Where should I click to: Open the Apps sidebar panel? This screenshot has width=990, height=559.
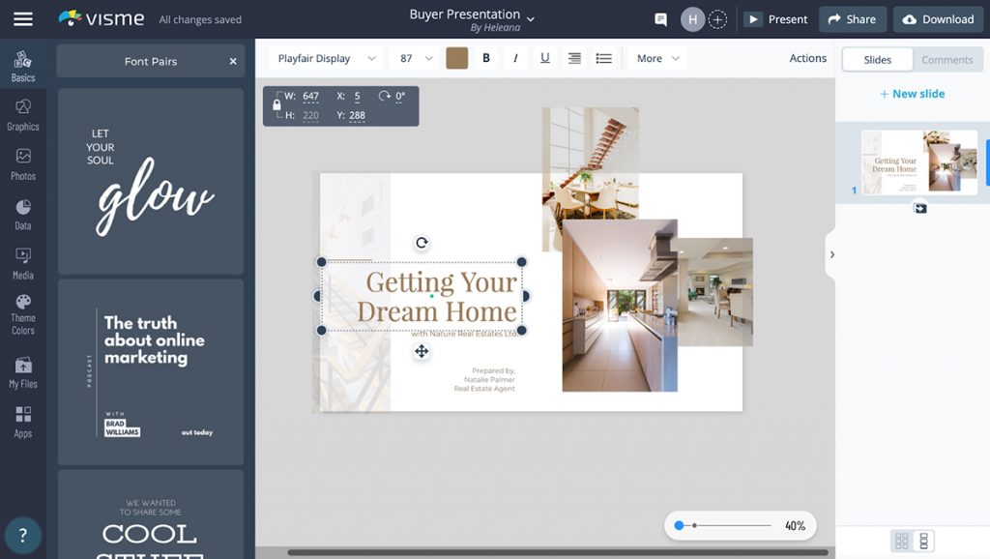(23, 421)
